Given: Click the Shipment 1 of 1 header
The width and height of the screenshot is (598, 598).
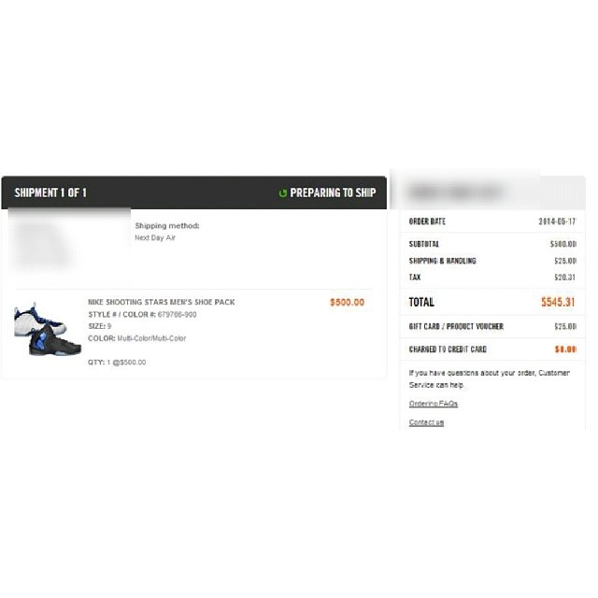Looking at the screenshot, I should click(x=50, y=192).
